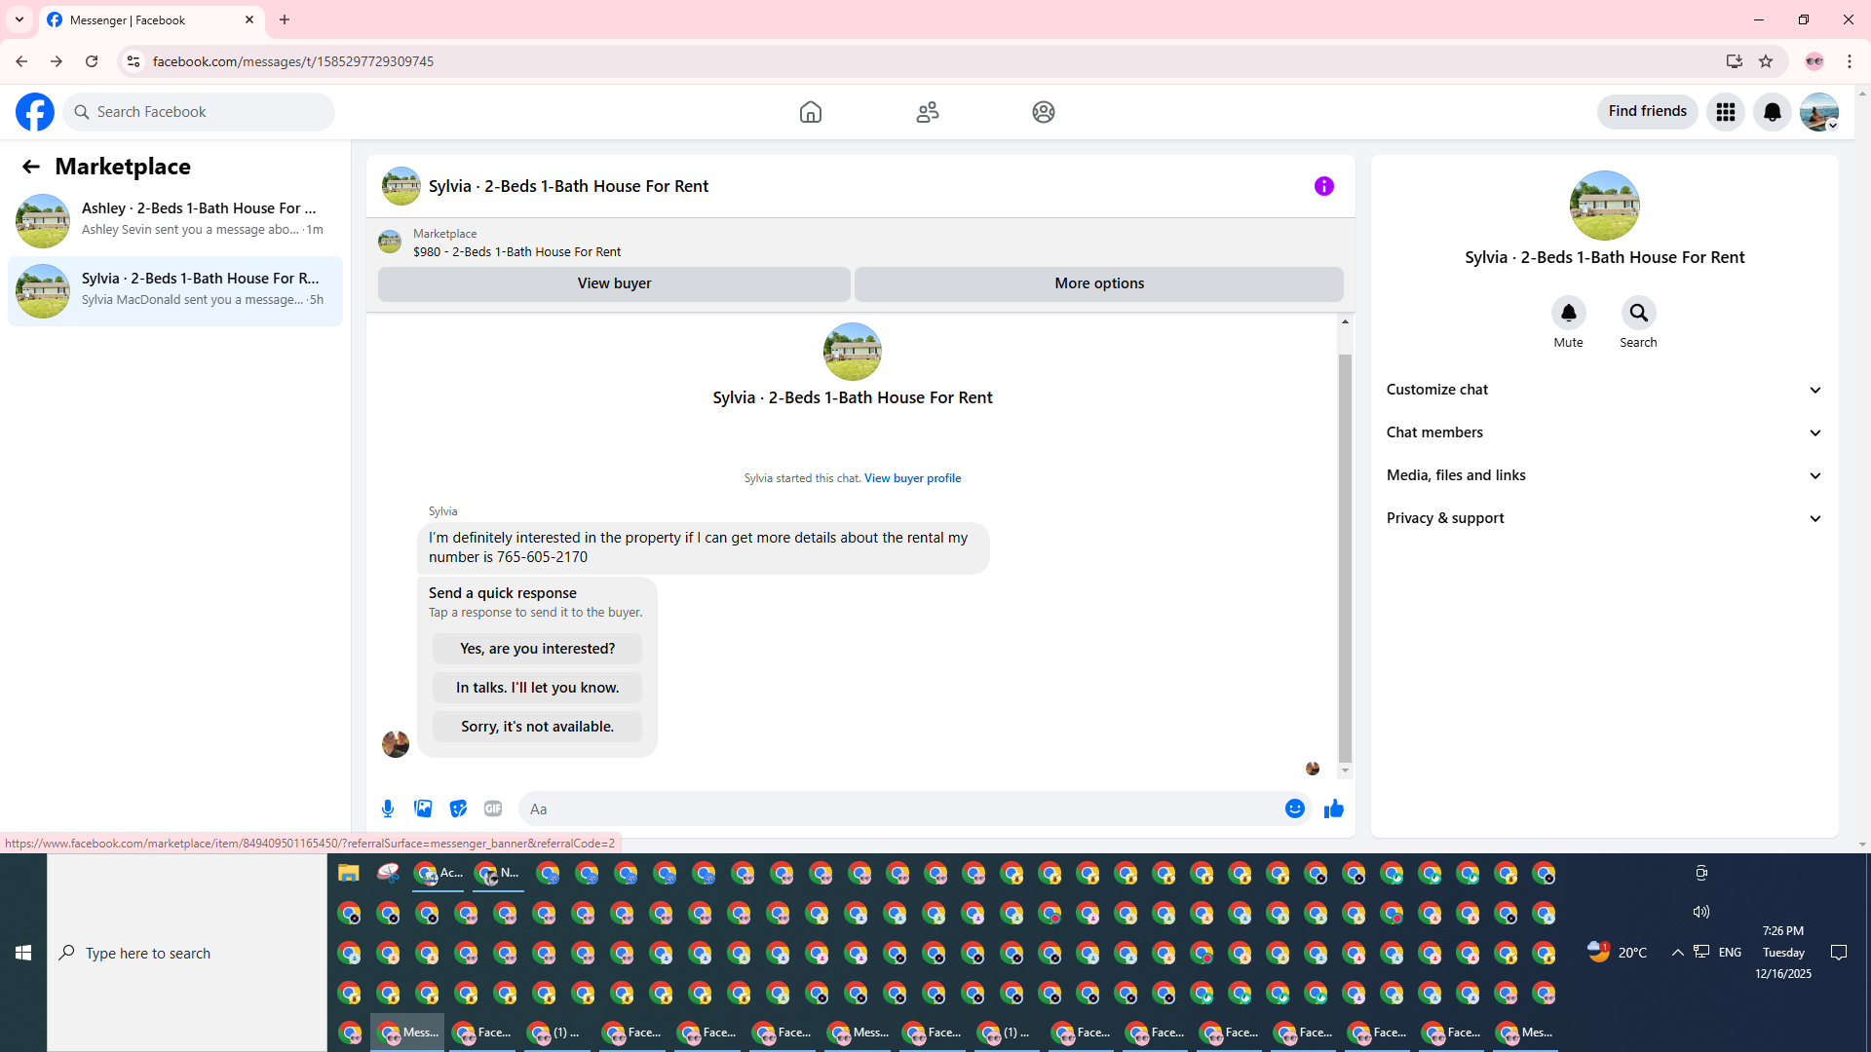Open File Explorer from the taskbar
This screenshot has width=1871, height=1052.
349,873
